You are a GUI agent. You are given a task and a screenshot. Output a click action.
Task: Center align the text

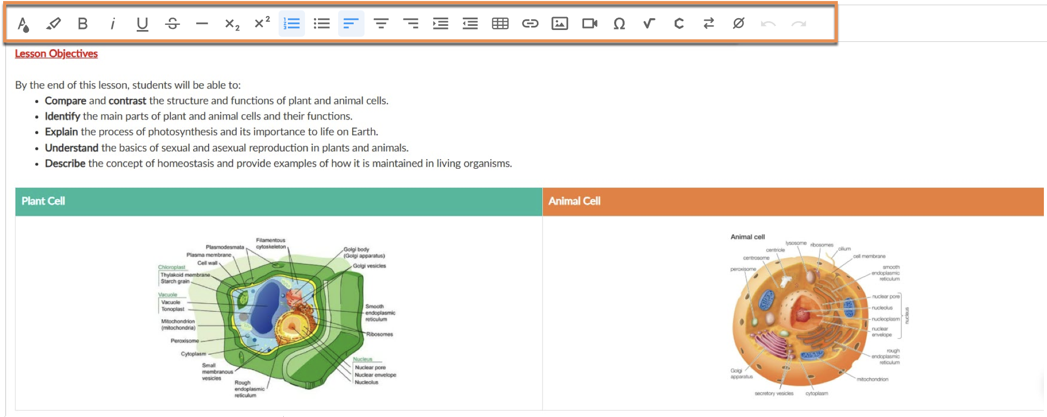(x=381, y=24)
